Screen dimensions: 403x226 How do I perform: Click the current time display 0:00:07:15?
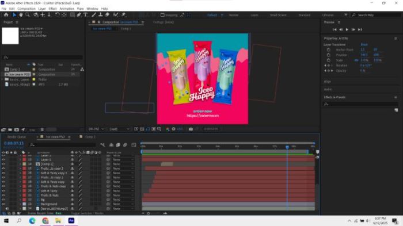[14, 143]
